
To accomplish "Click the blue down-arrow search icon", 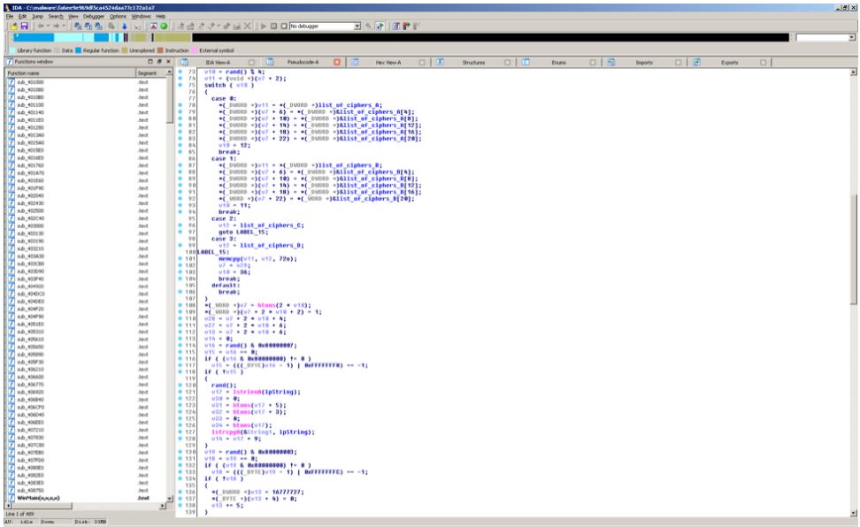I will pos(124,26).
